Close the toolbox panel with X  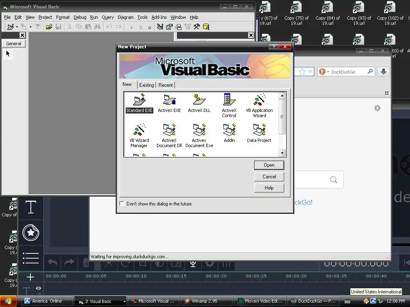pyautogui.click(x=22, y=35)
